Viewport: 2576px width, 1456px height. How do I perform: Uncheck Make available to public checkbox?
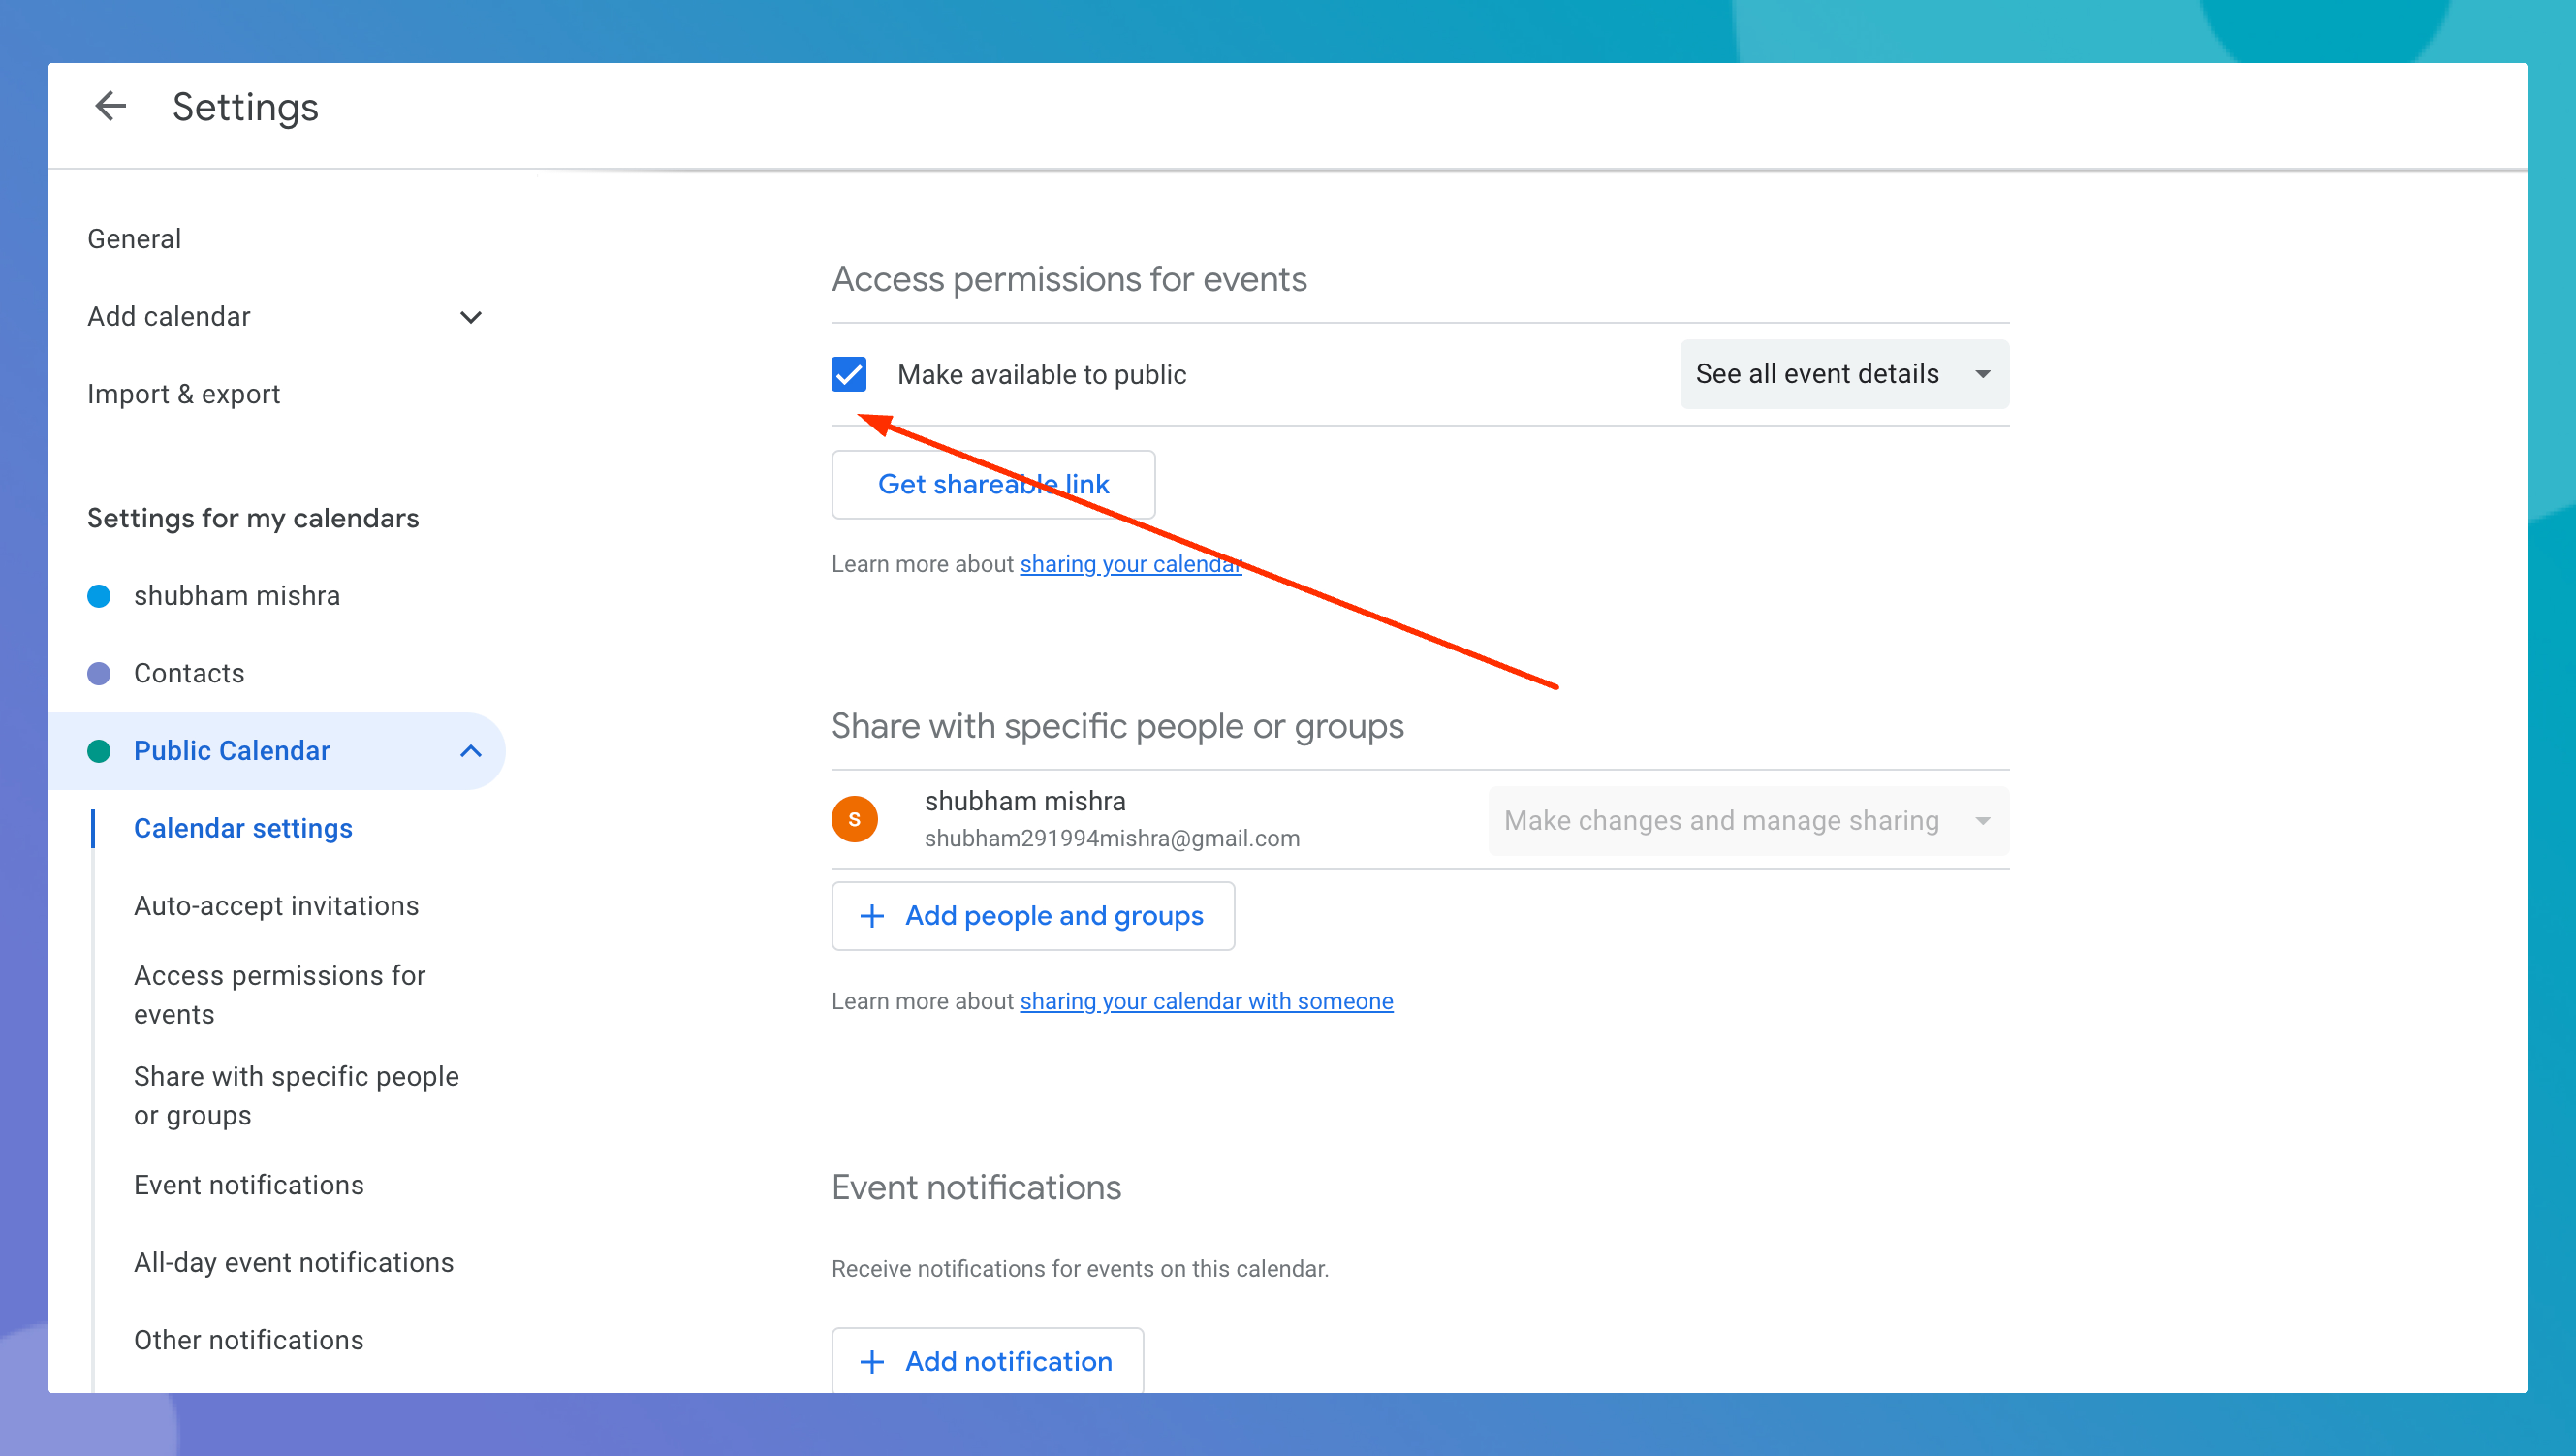pos(849,374)
